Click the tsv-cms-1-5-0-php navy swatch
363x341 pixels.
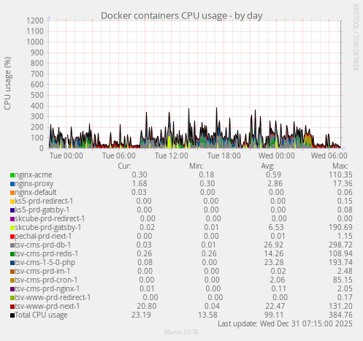point(12,263)
